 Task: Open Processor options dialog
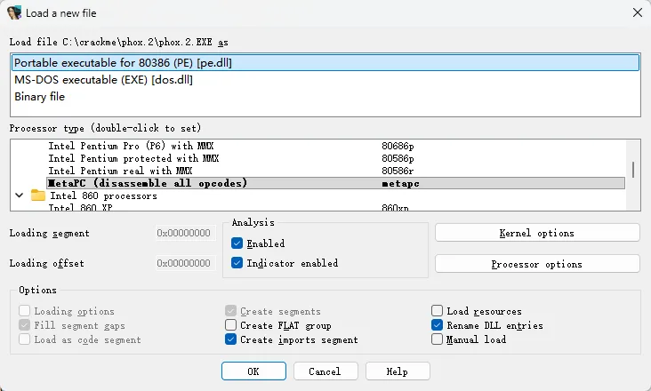pyautogui.click(x=537, y=264)
